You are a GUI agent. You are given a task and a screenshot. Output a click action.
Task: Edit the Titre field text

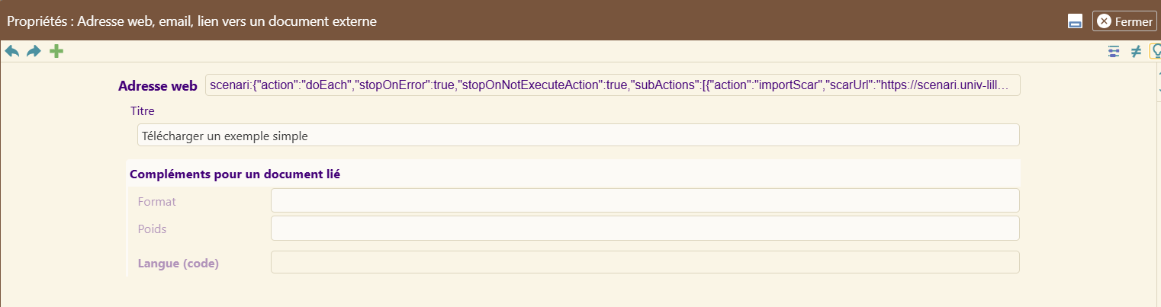(578, 135)
